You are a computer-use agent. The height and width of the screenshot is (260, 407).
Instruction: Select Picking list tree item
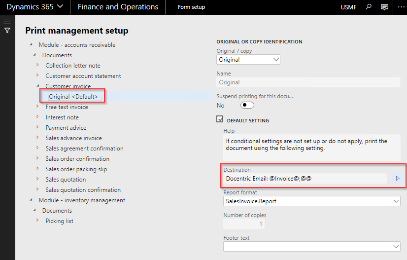coord(60,221)
